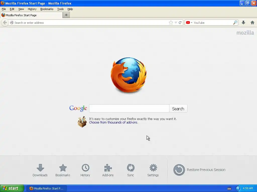The width and height of the screenshot is (257, 192).
Task: Follow the Choose from thousands of add-ons link
Action: pyautogui.click(x=113, y=122)
